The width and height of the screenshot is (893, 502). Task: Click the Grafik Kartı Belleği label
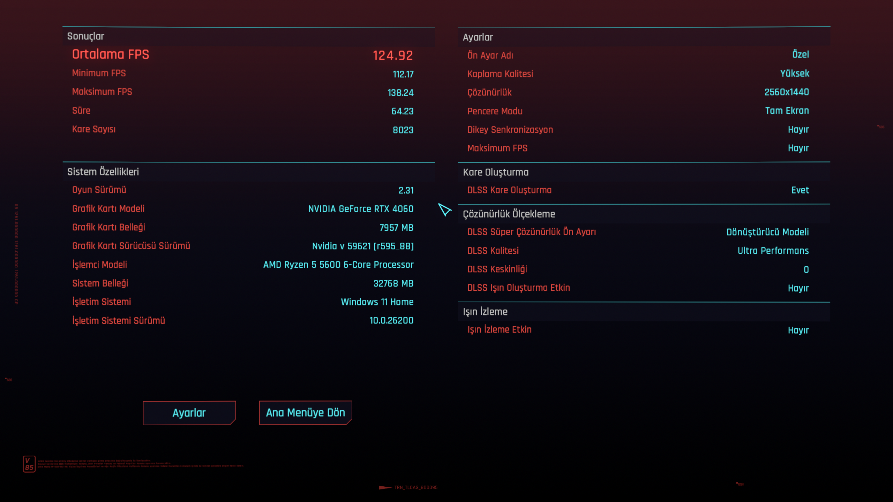(x=108, y=227)
